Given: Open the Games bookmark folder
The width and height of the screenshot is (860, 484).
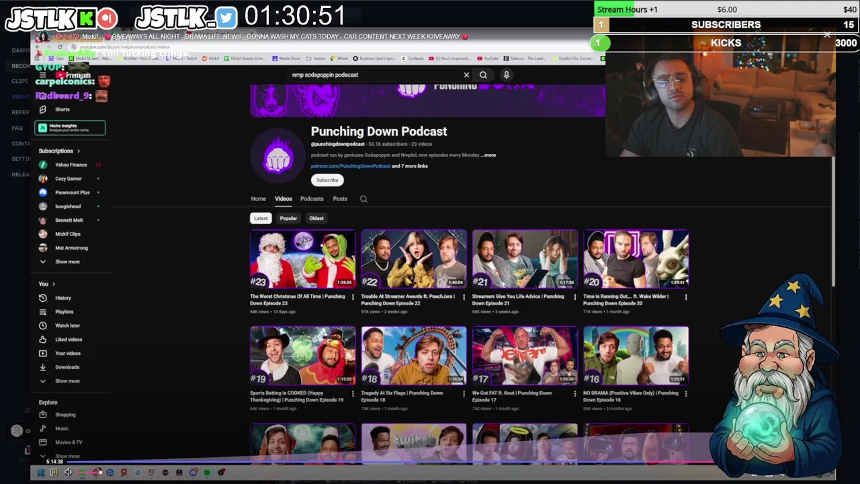Looking at the screenshot, I should [x=316, y=58].
